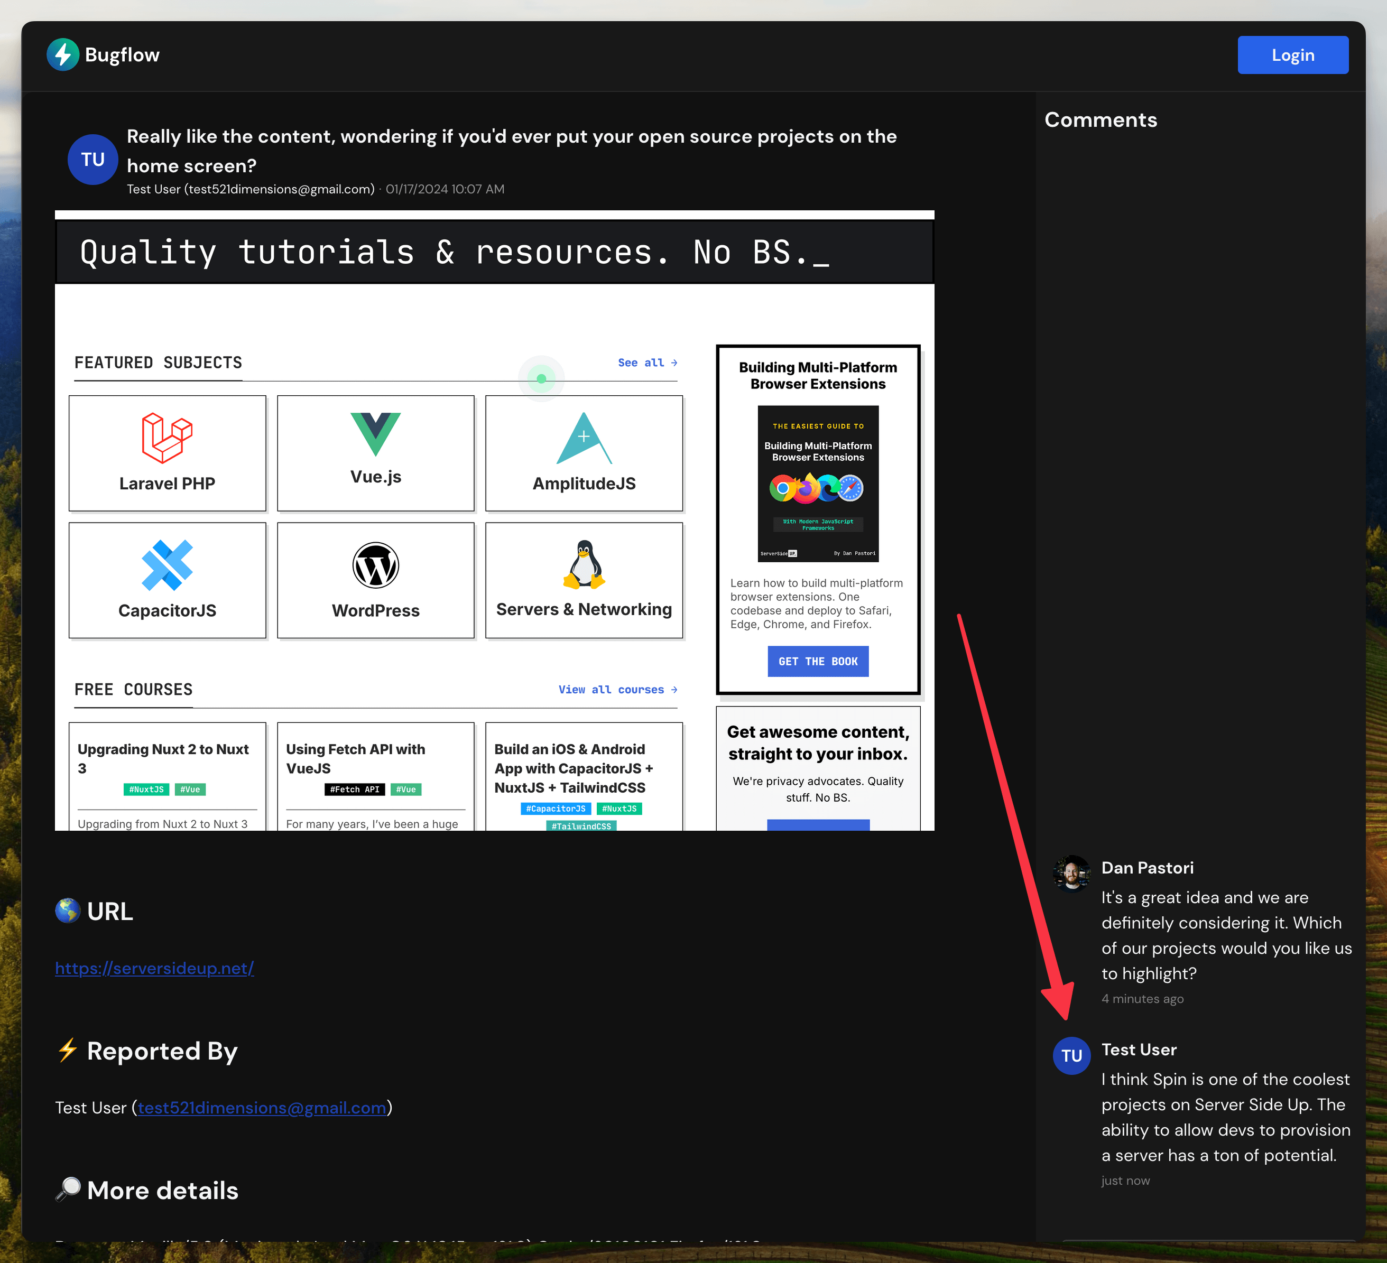Click the TU avatar beside the report title
The height and width of the screenshot is (1263, 1387).
point(93,160)
